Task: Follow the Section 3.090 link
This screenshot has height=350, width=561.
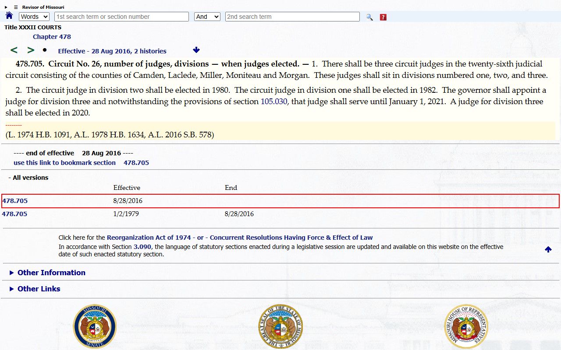Action: [142, 247]
